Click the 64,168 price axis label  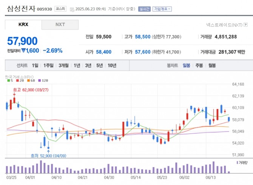point(238,84)
